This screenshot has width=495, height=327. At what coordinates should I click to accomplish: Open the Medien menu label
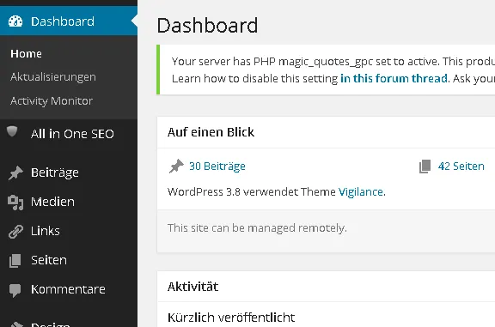pyautogui.click(x=52, y=202)
